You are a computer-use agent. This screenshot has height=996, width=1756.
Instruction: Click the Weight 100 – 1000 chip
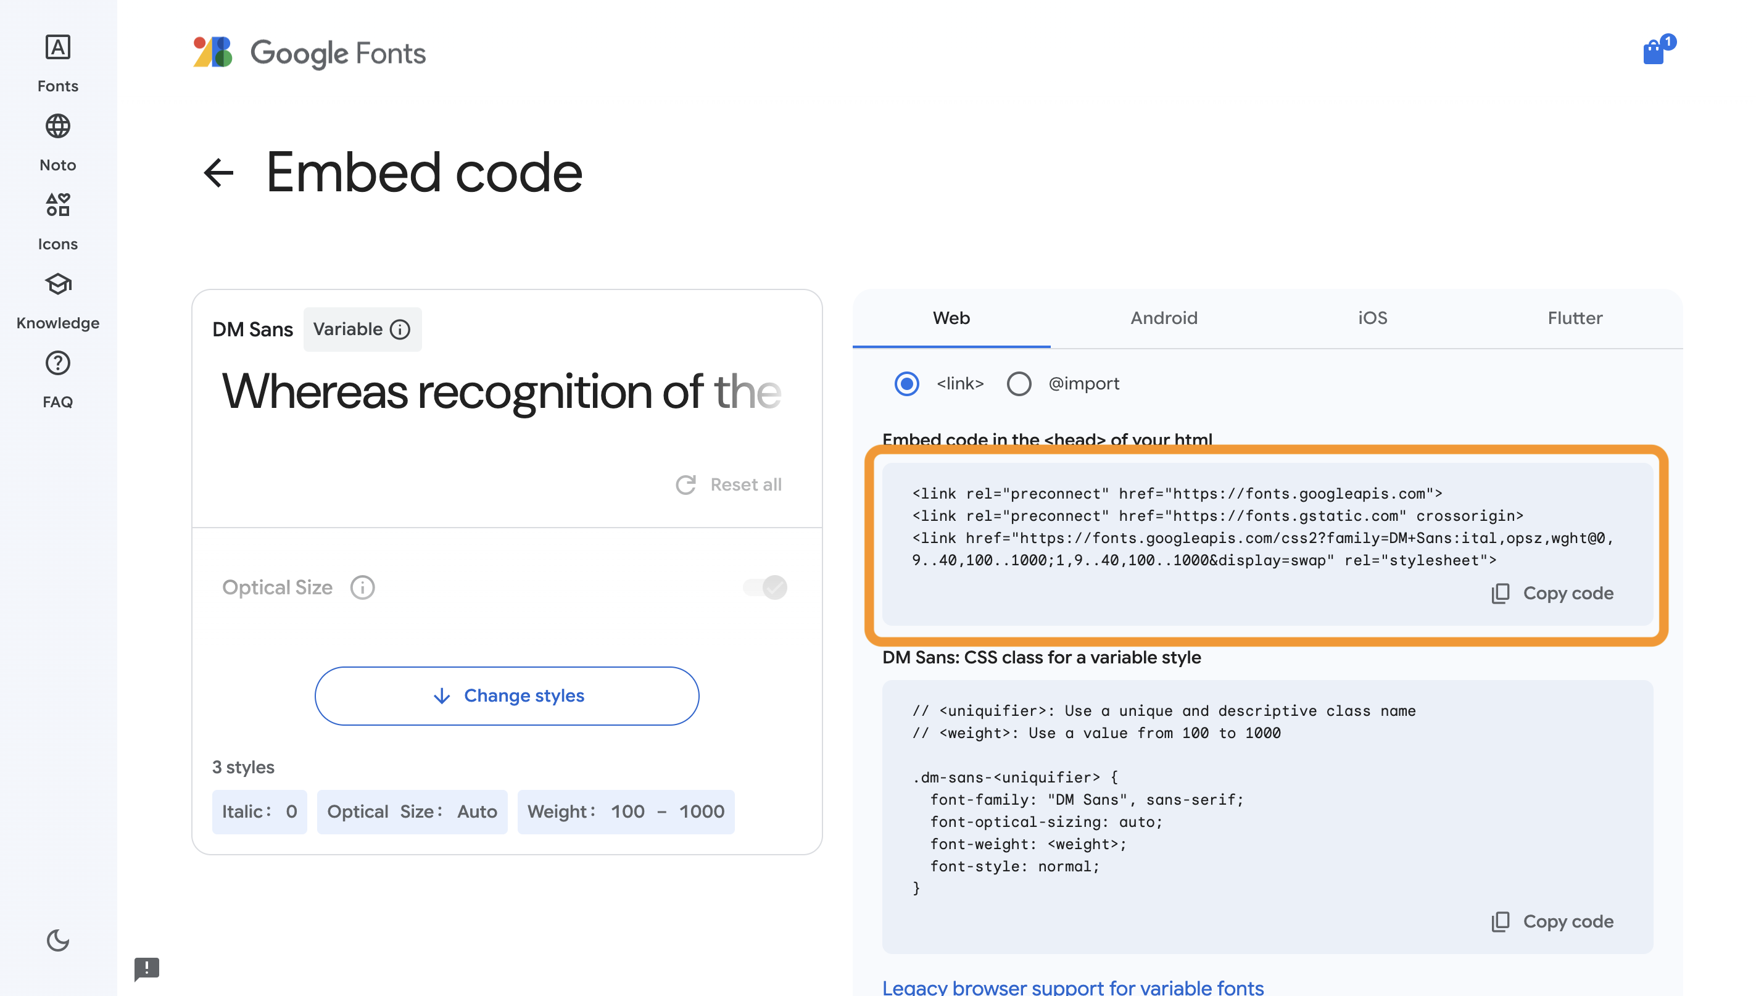coord(625,811)
